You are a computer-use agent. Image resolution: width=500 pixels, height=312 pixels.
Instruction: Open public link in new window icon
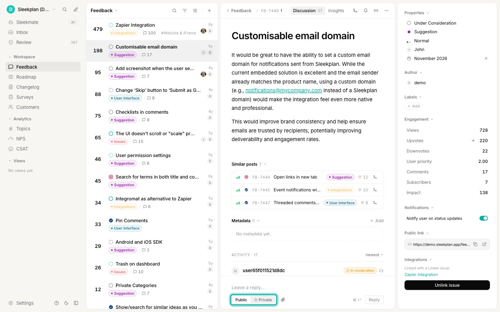[x=484, y=244]
